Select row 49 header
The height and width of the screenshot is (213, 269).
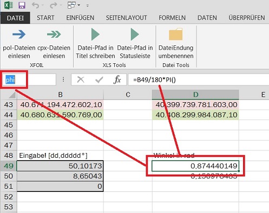[9, 165]
